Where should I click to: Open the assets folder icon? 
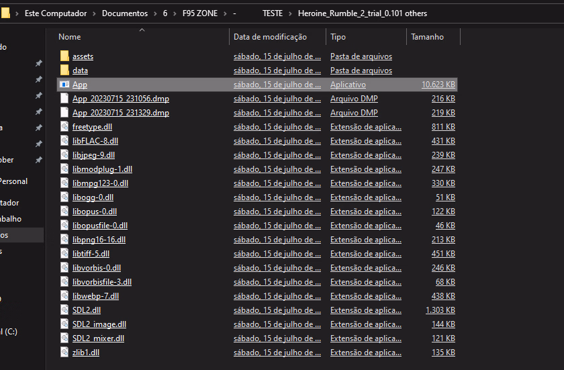coord(64,56)
